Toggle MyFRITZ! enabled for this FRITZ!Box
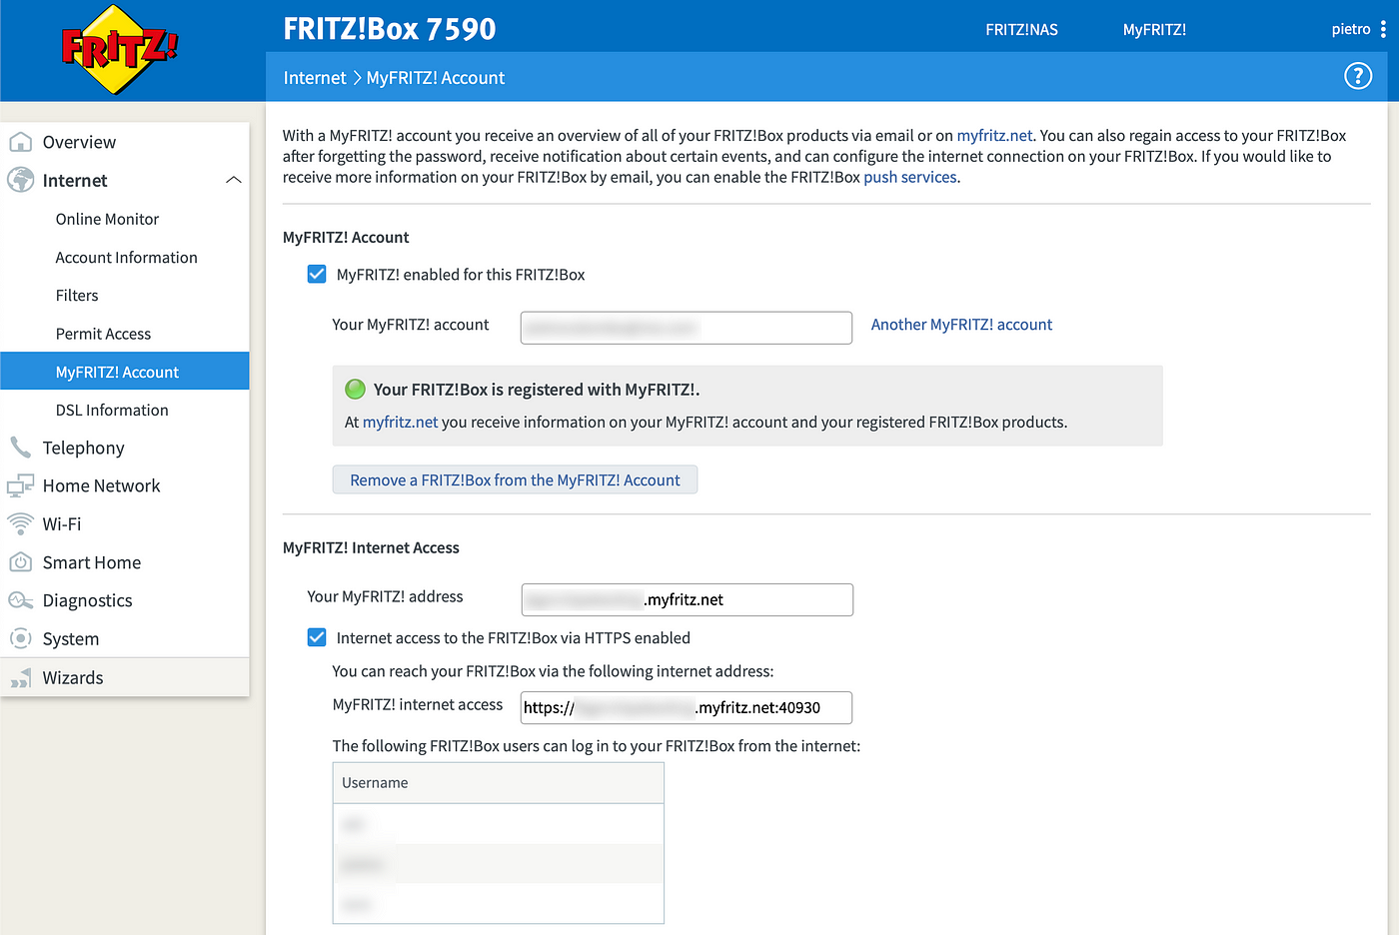The image size is (1399, 935). tap(317, 274)
